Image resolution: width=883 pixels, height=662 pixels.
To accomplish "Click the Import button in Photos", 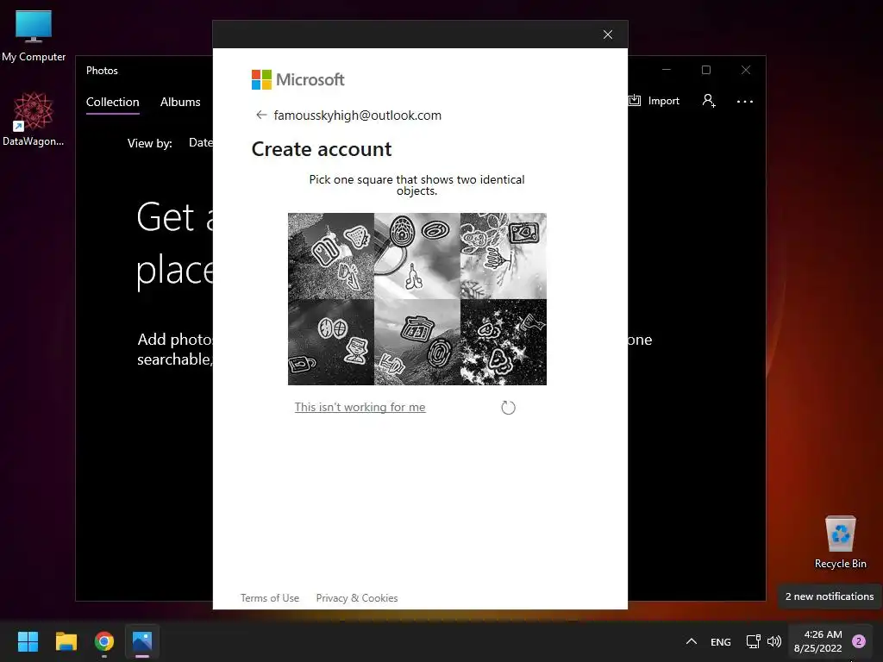I will 654,101.
